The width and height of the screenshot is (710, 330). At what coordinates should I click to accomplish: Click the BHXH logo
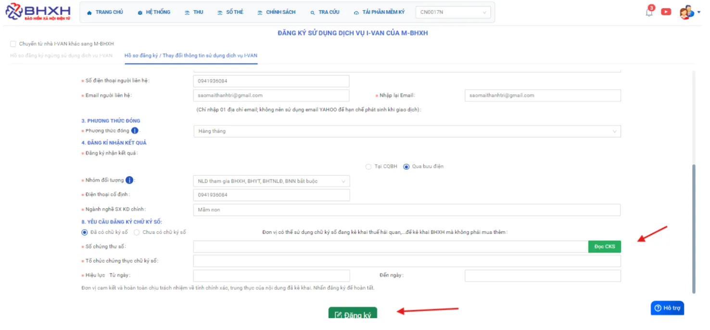click(38, 12)
